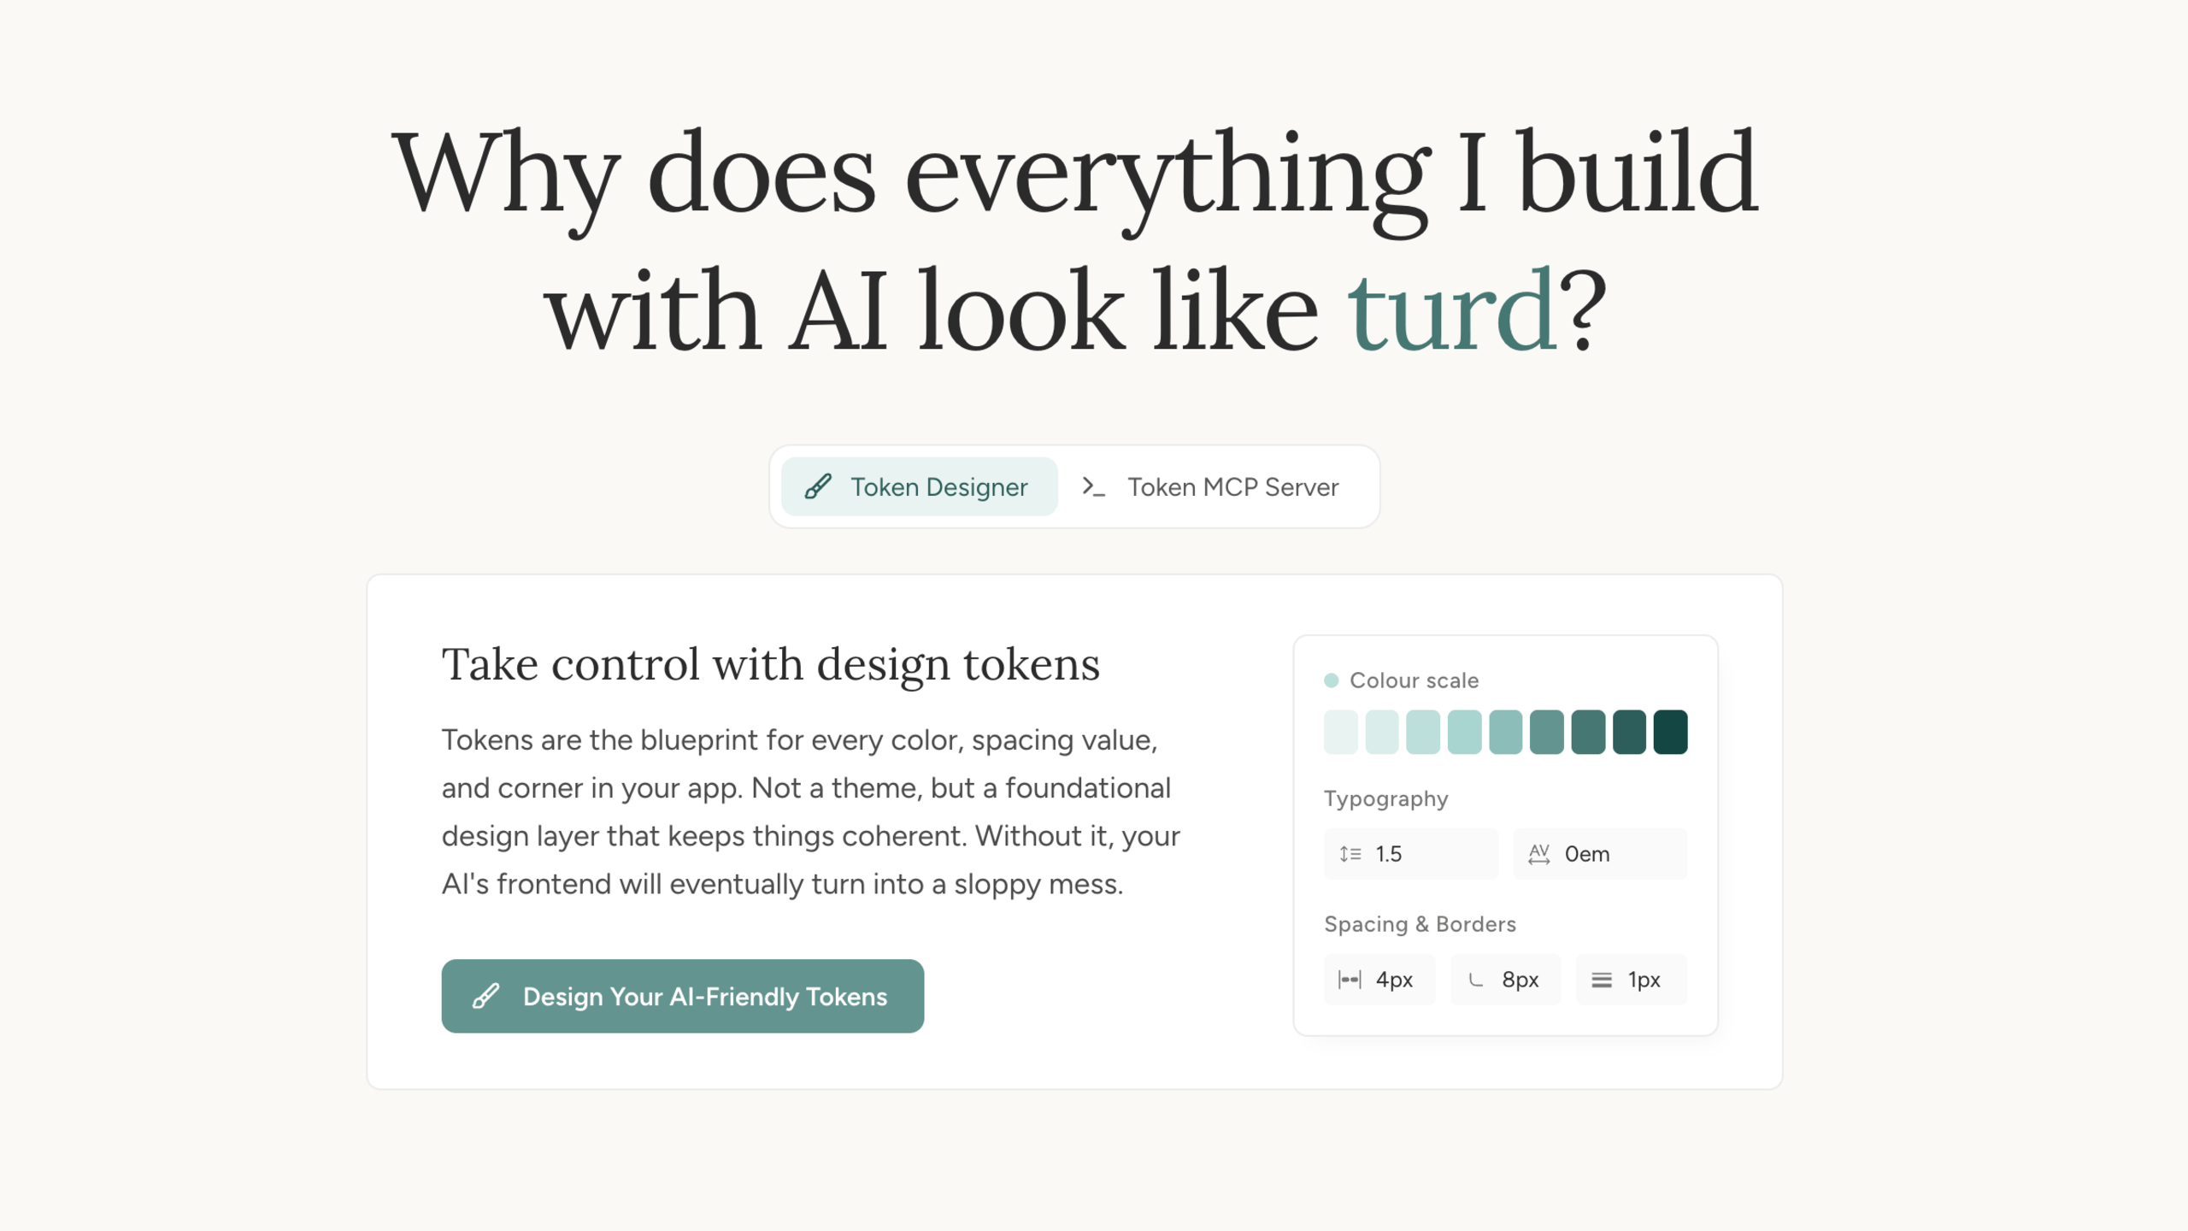Switch to the Token Designer tab

(919, 486)
